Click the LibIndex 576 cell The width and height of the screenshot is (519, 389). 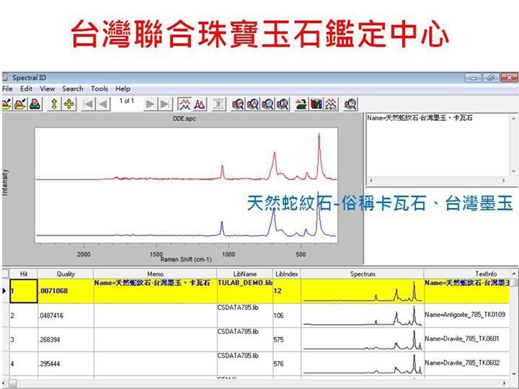[287, 364]
